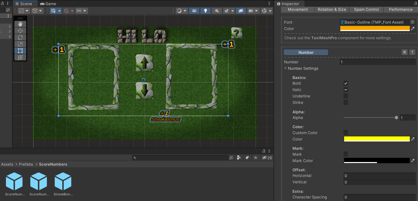
Task: Click the favorites star icon in Project panel
Action: (x=256, y=158)
